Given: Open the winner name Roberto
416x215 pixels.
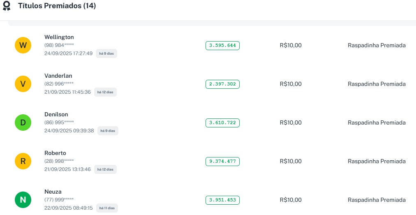Looking at the screenshot, I should click(x=55, y=153).
